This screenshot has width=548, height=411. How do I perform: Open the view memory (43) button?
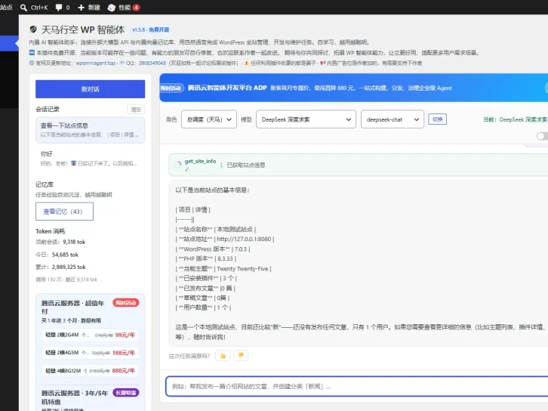point(64,212)
